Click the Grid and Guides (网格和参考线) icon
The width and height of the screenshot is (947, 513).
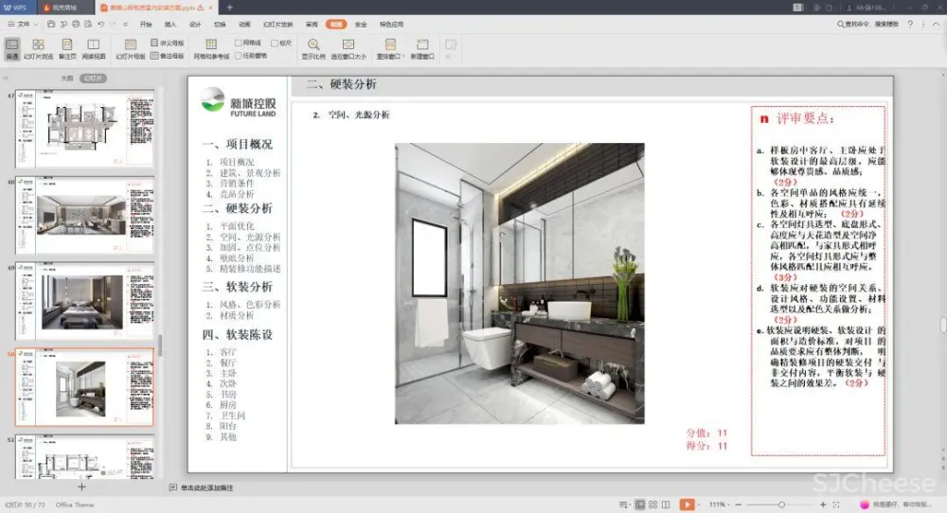pos(211,48)
